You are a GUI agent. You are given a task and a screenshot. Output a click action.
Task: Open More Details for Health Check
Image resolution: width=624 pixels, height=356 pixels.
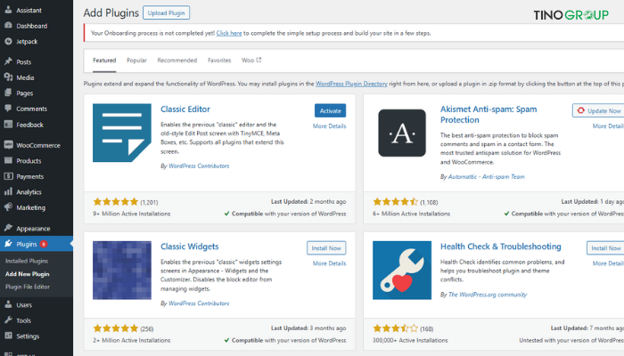(x=608, y=263)
